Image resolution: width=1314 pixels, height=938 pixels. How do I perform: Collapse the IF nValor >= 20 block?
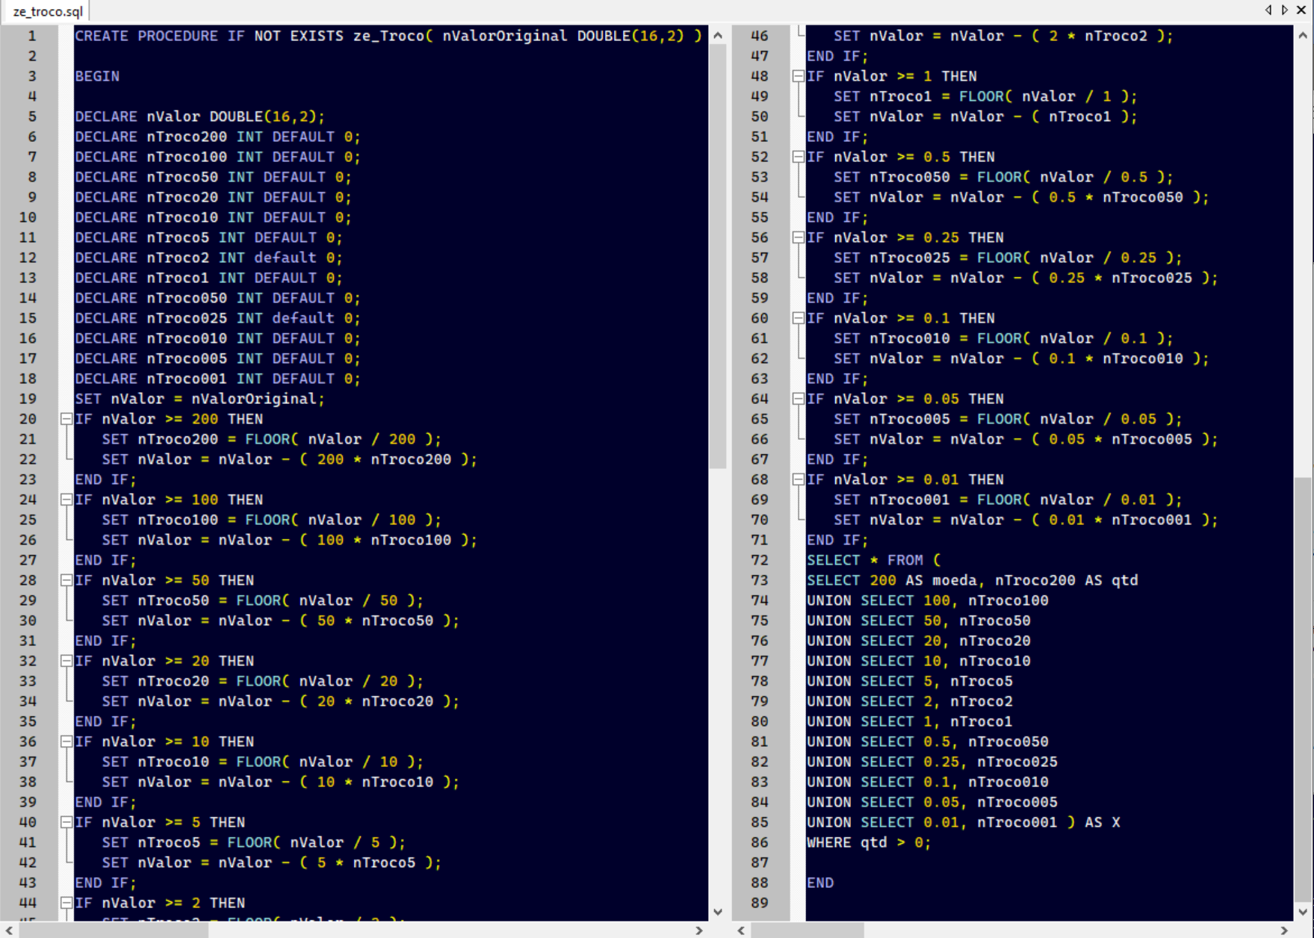pyautogui.click(x=66, y=661)
